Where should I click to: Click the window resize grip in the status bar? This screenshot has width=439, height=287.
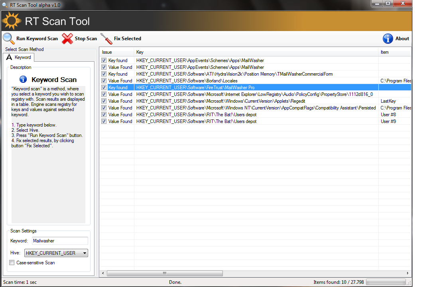click(x=409, y=283)
